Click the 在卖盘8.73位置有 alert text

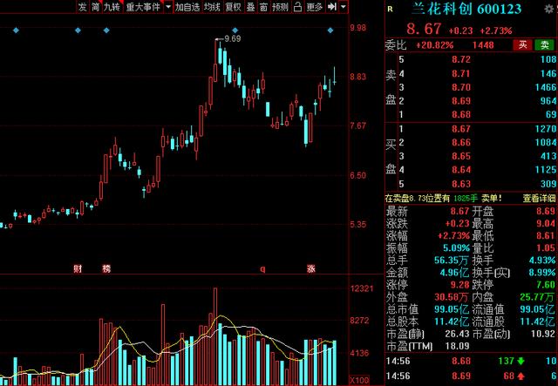pyautogui.click(x=417, y=198)
